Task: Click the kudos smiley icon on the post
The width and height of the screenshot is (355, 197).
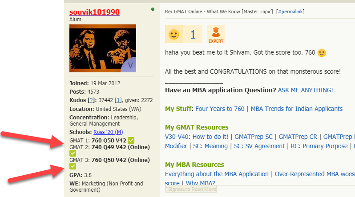Action: point(173,35)
